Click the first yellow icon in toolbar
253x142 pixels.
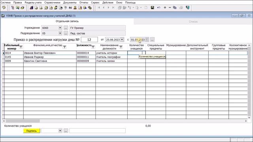(x=4, y=7)
